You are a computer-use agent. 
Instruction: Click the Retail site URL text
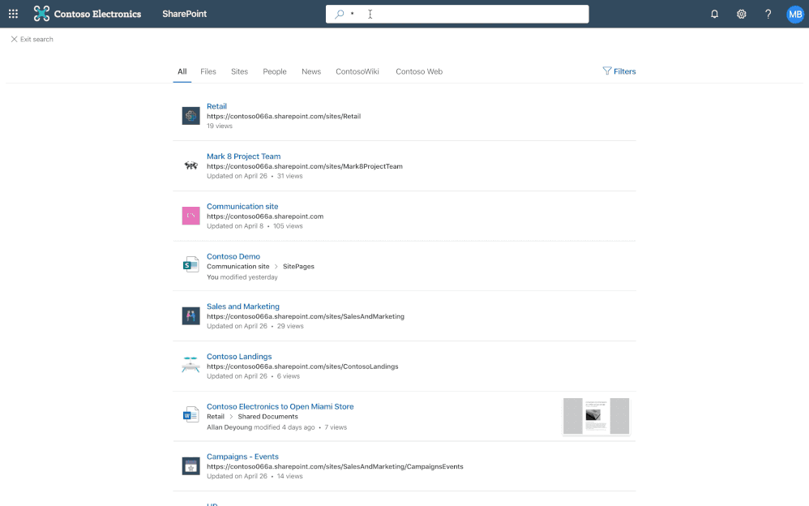coord(284,116)
